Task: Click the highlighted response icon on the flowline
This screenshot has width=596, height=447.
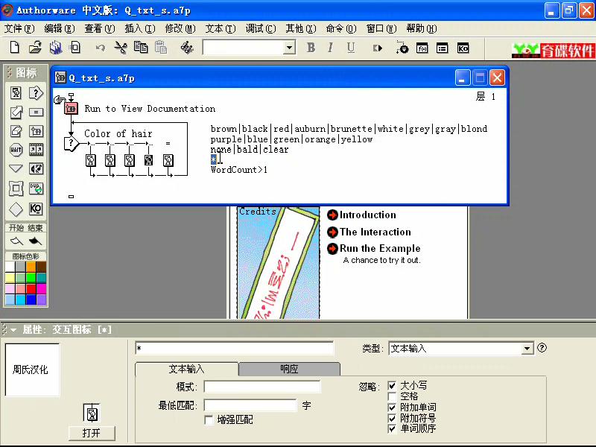Action: [x=148, y=160]
